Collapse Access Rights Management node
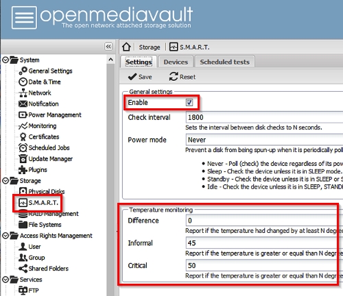 pyautogui.click(x=5, y=236)
